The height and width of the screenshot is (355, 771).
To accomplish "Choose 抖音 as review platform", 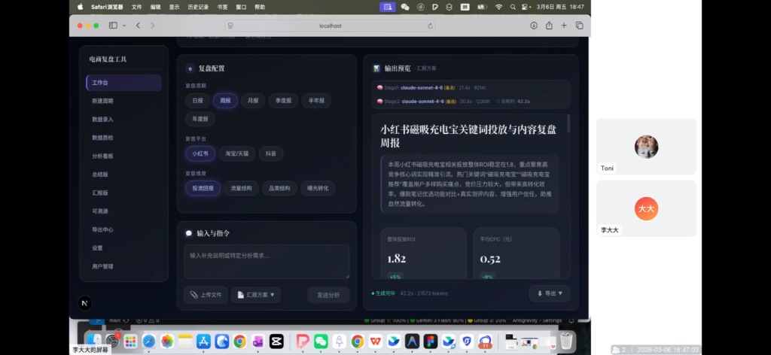I will click(271, 153).
